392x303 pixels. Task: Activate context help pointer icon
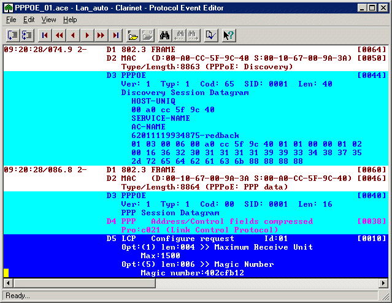click(229, 35)
